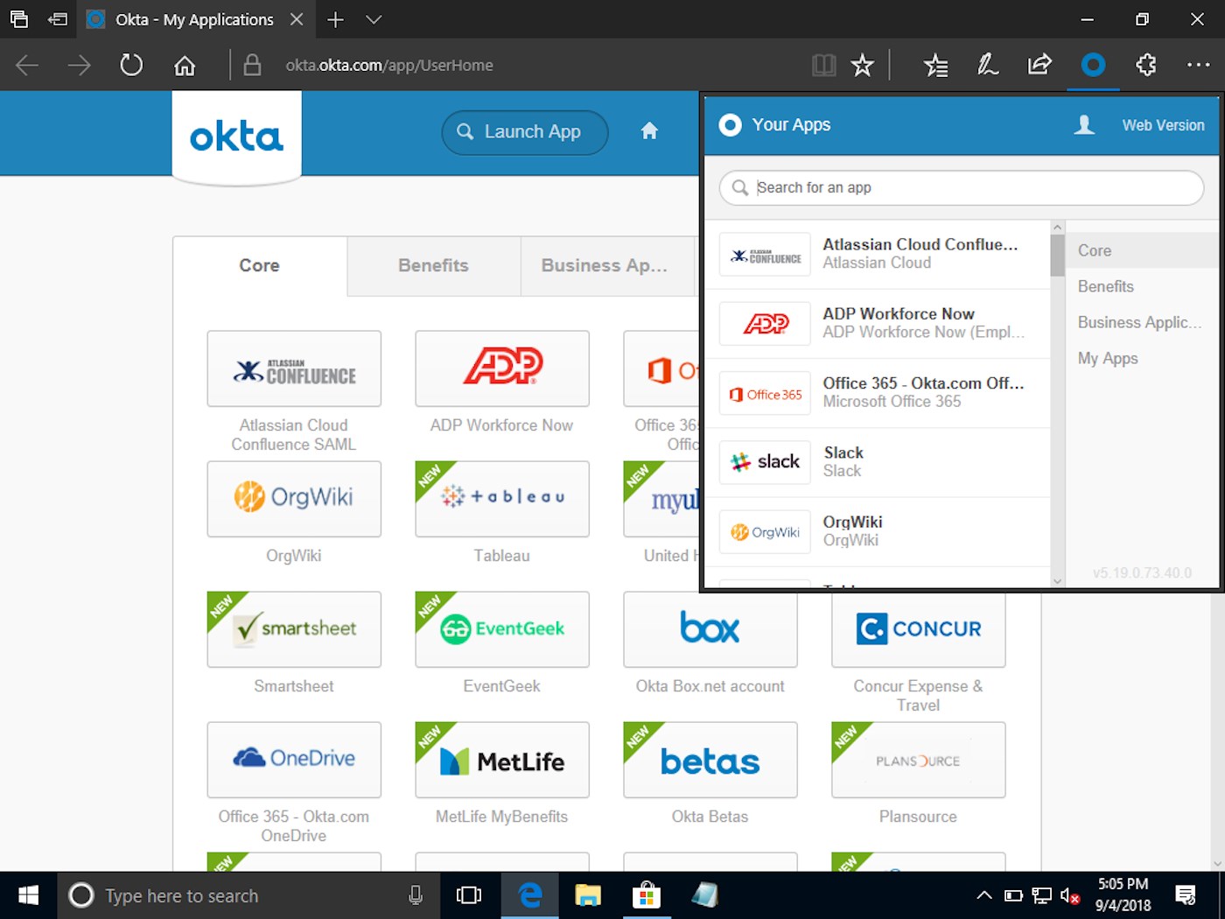The image size is (1225, 919).
Task: Select Business Applic... category in panel
Action: (x=1142, y=322)
